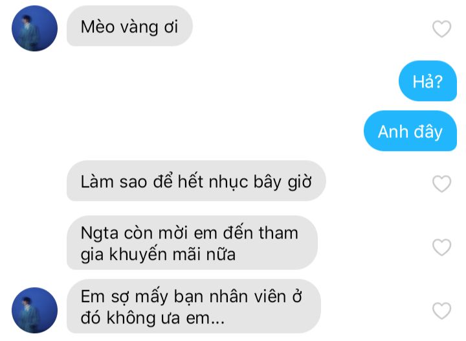Open sender's profile picture next to "Mèo vàng ơi"

34,29
